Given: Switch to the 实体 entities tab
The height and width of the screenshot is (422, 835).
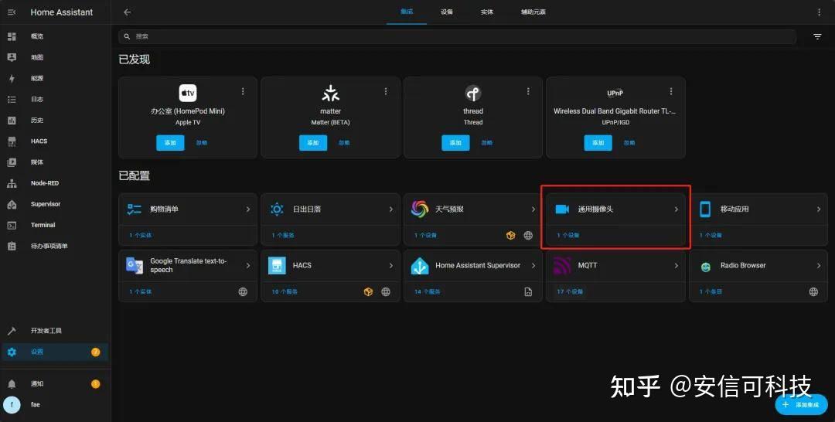Looking at the screenshot, I should coord(487,12).
